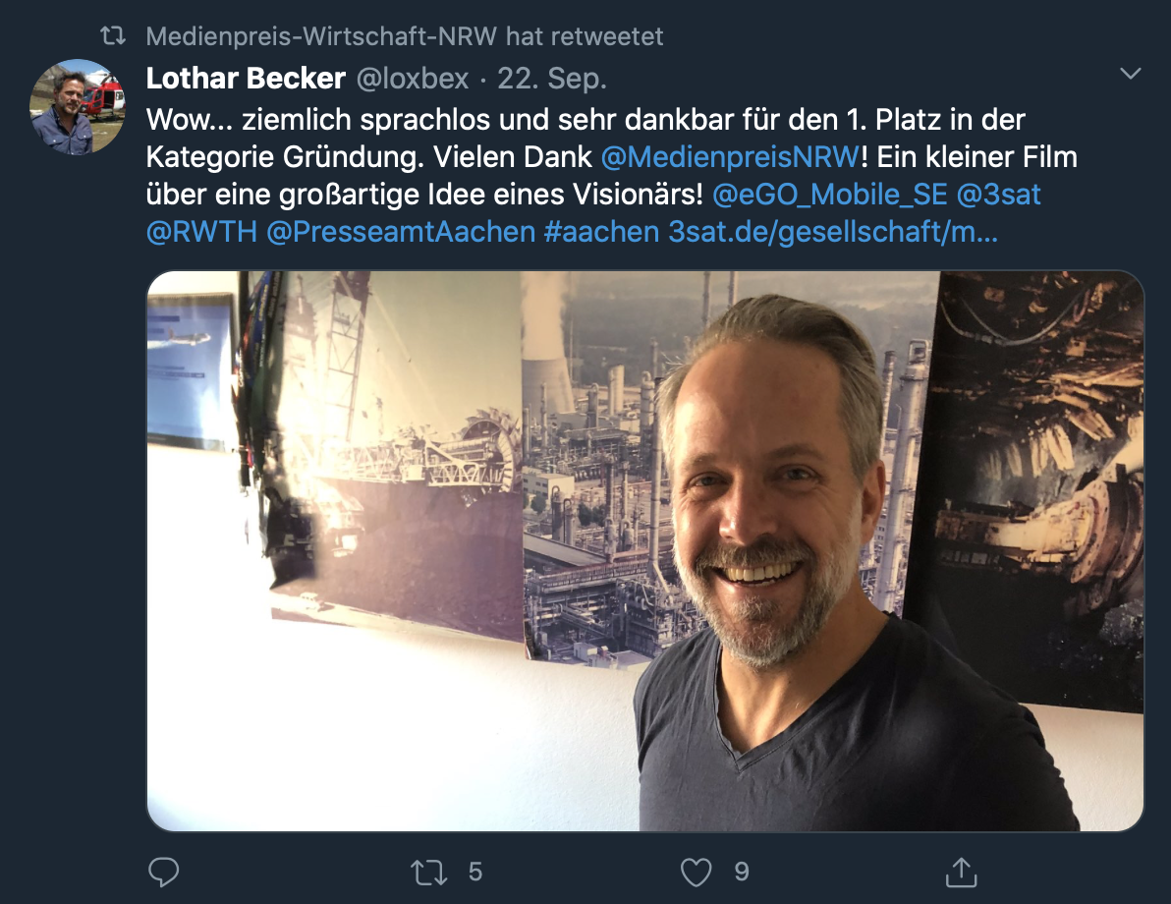Open the Lothar Becker display name
Screen dimensions: 1171x904
point(246,79)
